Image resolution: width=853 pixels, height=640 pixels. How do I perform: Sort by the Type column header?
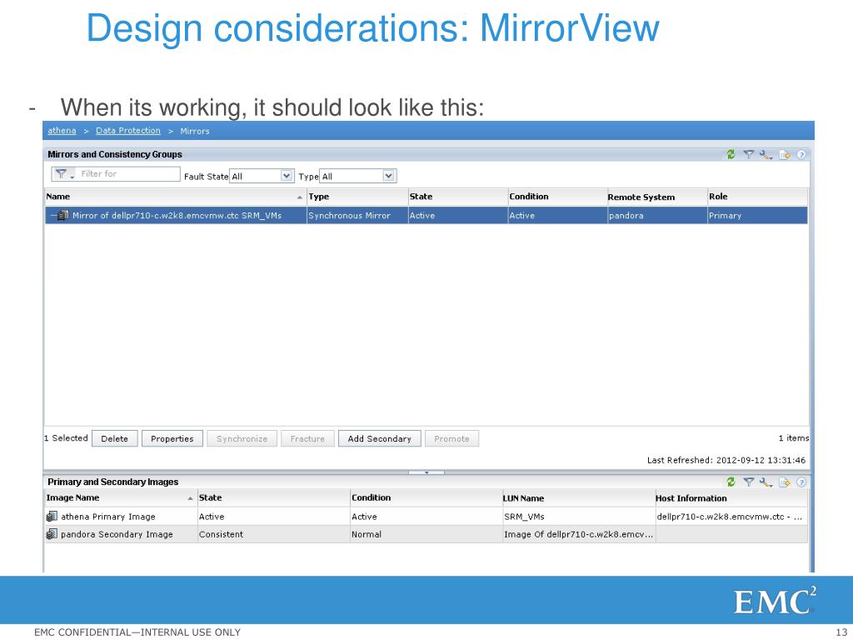[357, 197]
